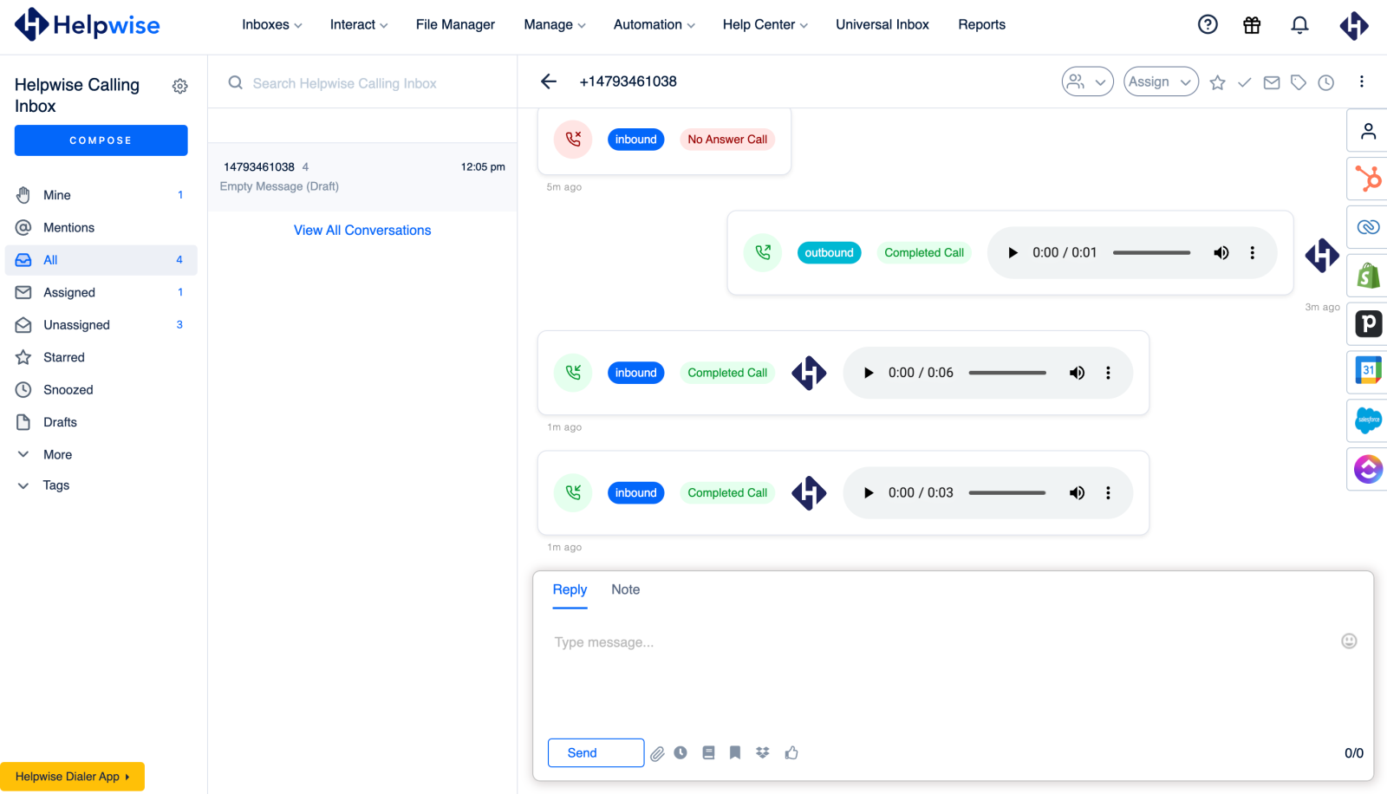Click the Compose button
This screenshot has width=1387, height=794.
pos(101,140)
